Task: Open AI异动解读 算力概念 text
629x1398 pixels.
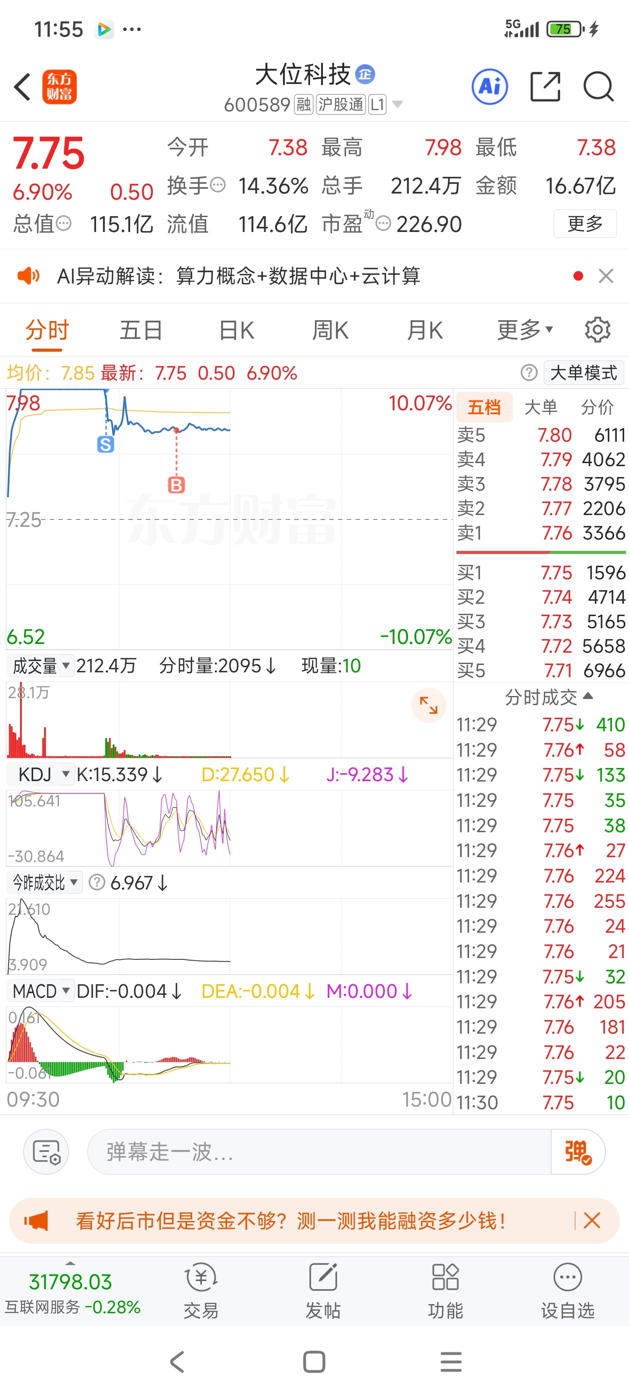Action: [239, 276]
